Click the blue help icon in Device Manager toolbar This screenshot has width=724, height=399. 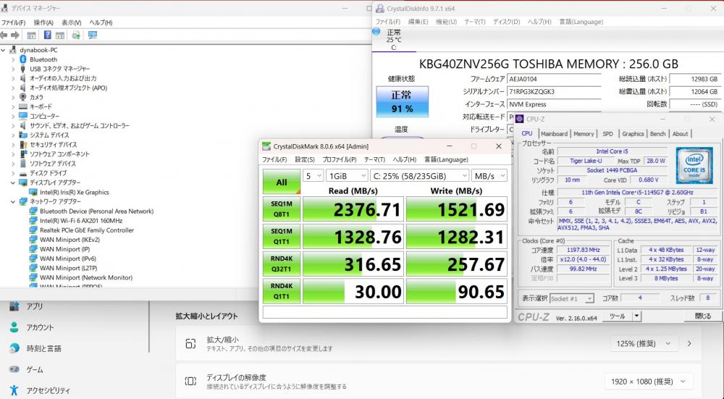pyautogui.click(x=48, y=35)
